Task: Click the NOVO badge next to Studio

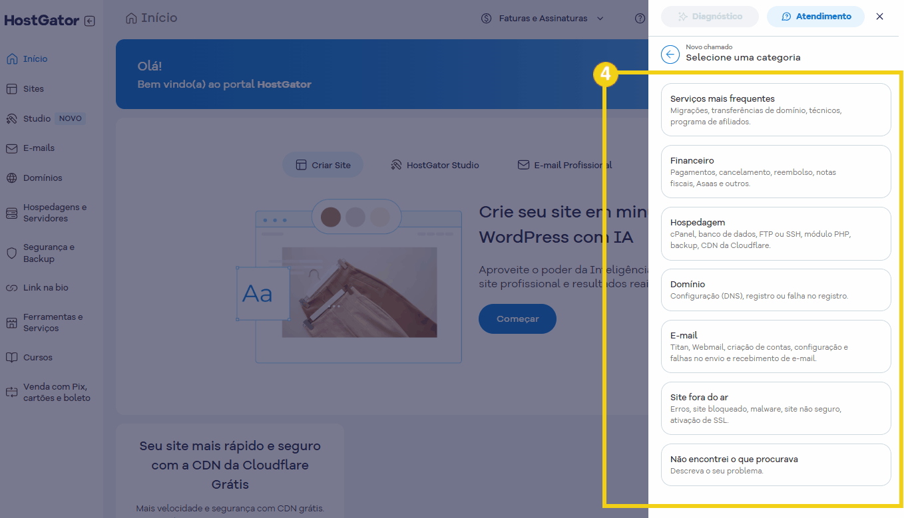Action: tap(70, 118)
